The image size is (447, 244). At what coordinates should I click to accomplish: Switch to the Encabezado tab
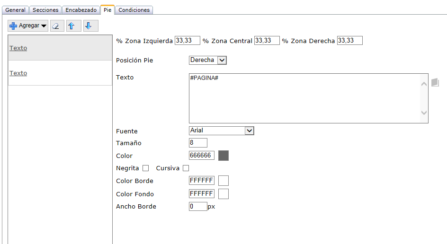pyautogui.click(x=81, y=10)
